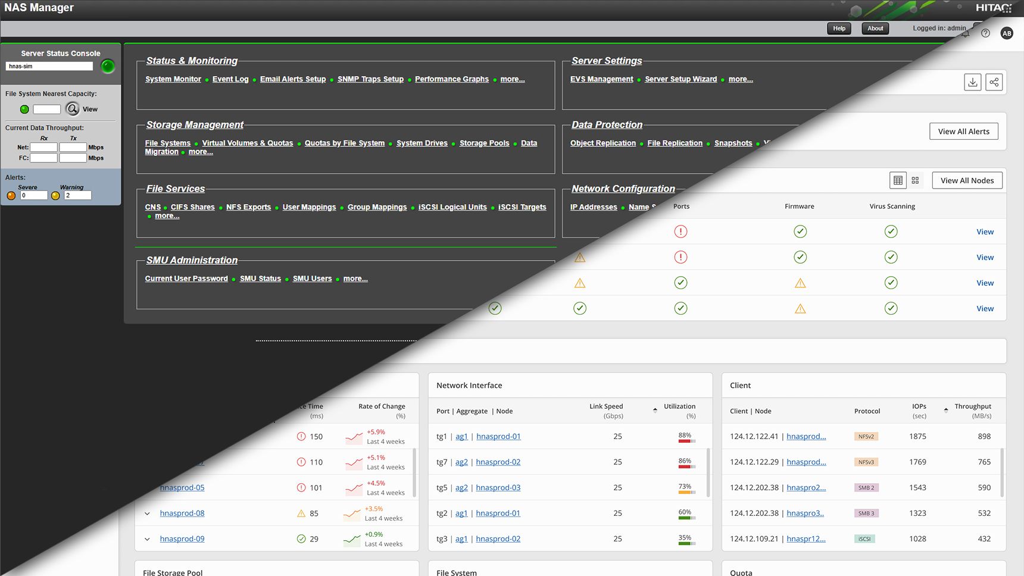Sort Network Interface by Utilization arrow

point(655,410)
